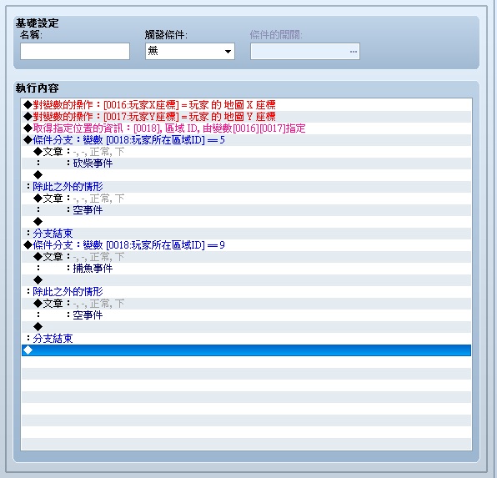Select the empty diamond line below 捕魚事件
Screen dimensions: 497x478
246,280
